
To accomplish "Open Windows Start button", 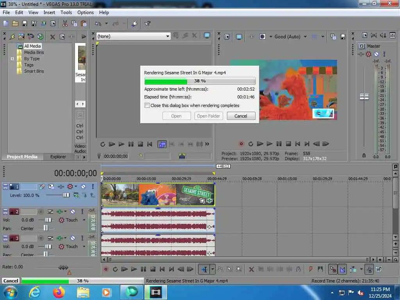I will tap(10, 292).
